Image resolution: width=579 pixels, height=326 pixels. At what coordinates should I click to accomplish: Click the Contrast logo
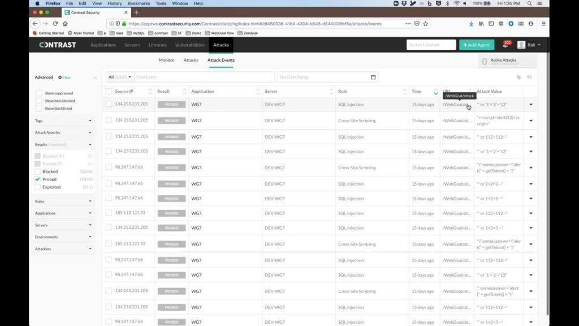58,45
